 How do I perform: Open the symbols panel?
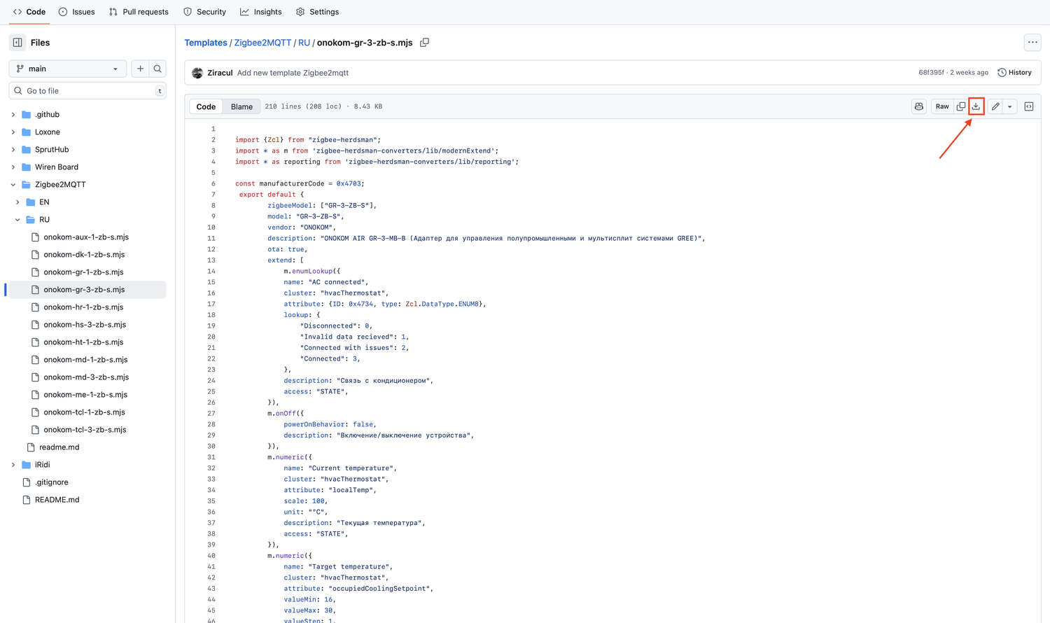(x=1029, y=106)
